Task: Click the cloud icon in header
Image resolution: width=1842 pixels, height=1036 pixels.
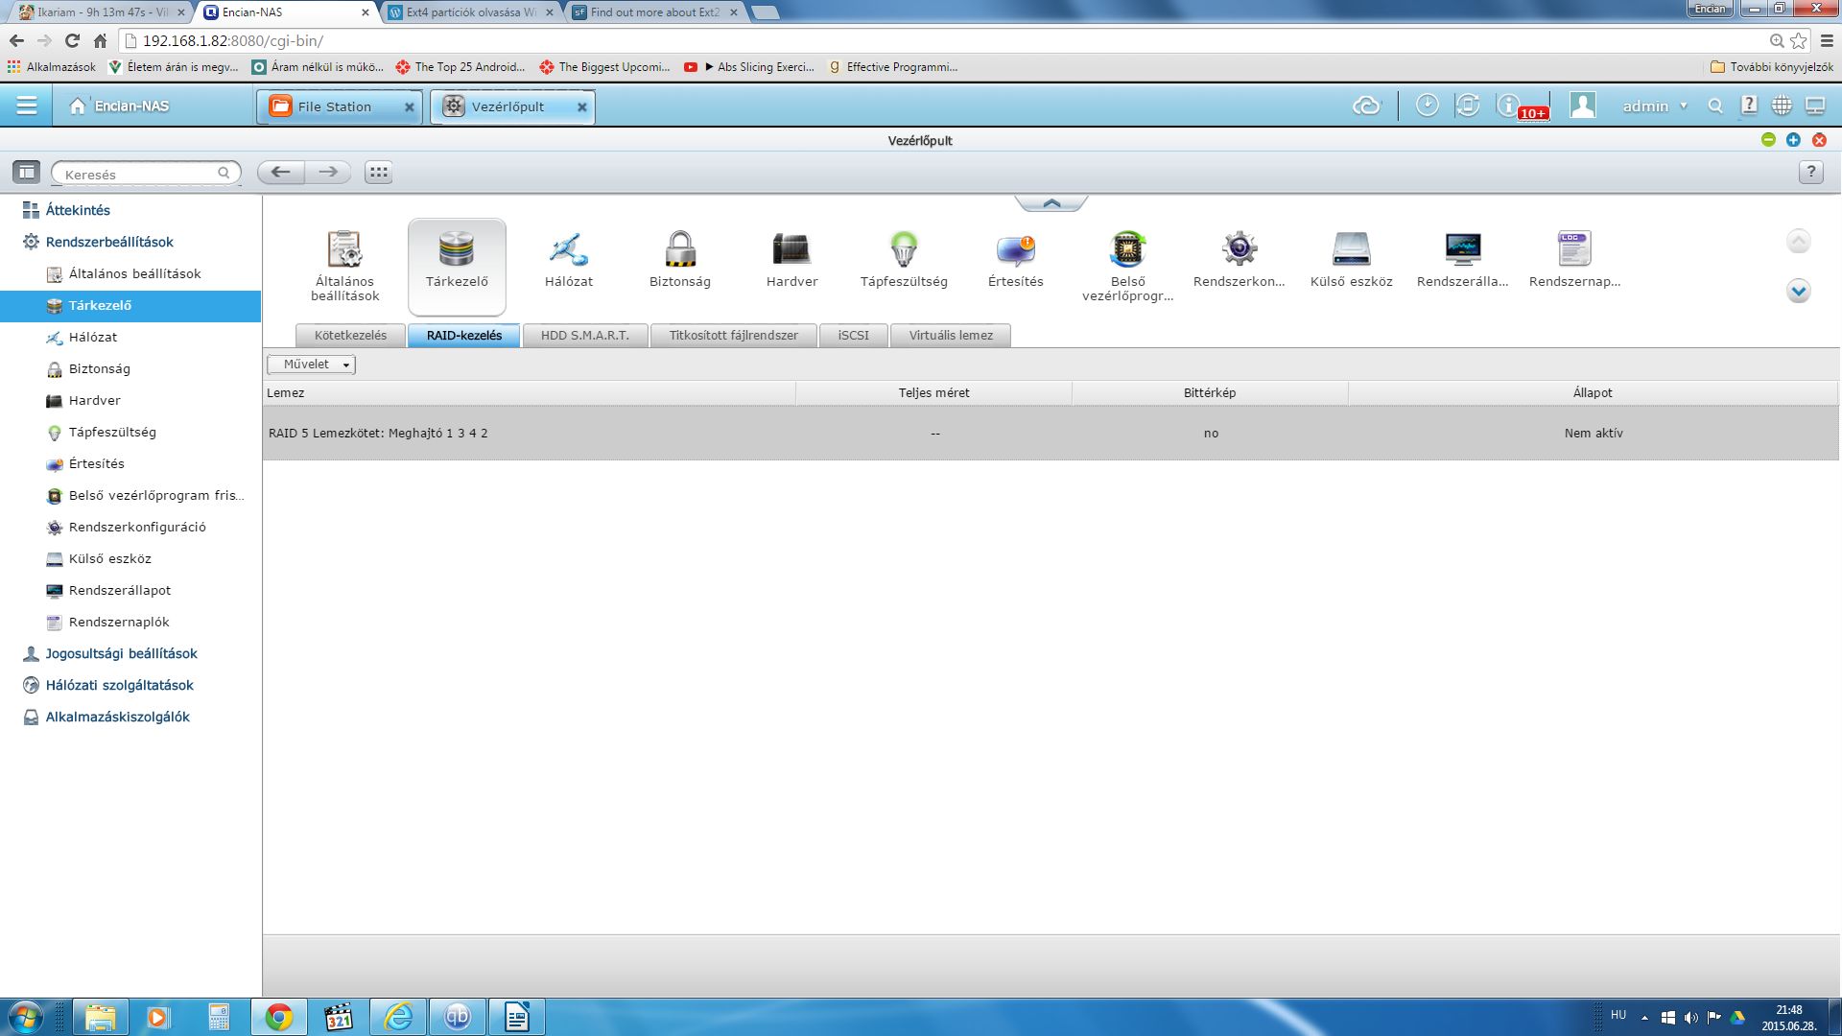Action: pos(1366,106)
